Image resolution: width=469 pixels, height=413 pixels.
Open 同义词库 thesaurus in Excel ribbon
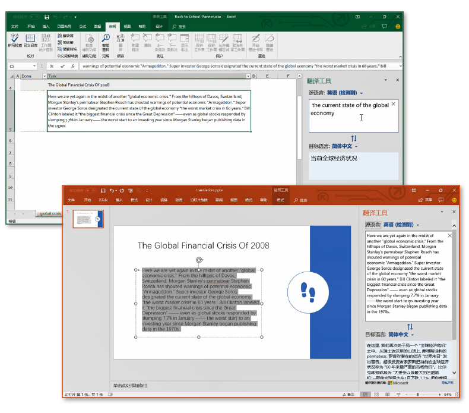pyautogui.click(x=30, y=40)
